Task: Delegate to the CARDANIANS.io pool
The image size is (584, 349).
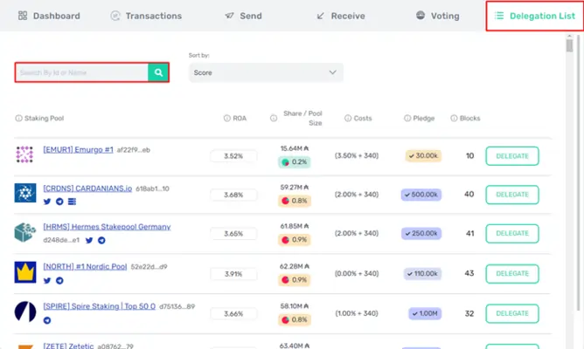Action: pyautogui.click(x=512, y=195)
